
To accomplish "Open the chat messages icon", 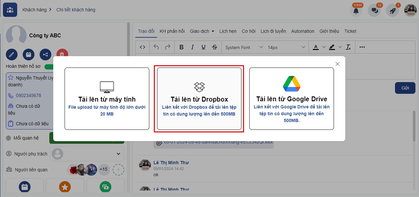I will coord(374,10).
